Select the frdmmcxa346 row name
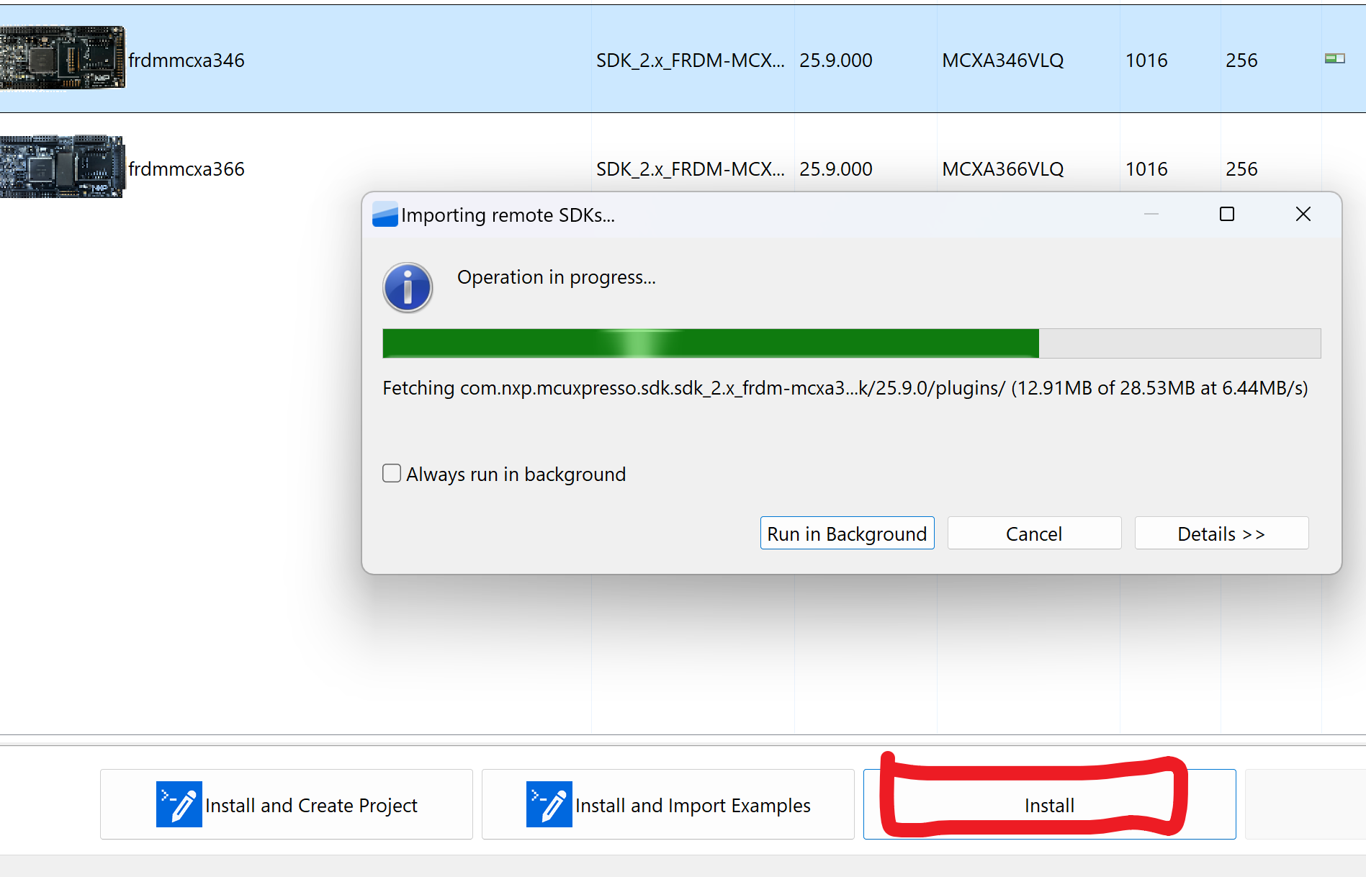Viewport: 1366px width, 877px height. (x=187, y=60)
